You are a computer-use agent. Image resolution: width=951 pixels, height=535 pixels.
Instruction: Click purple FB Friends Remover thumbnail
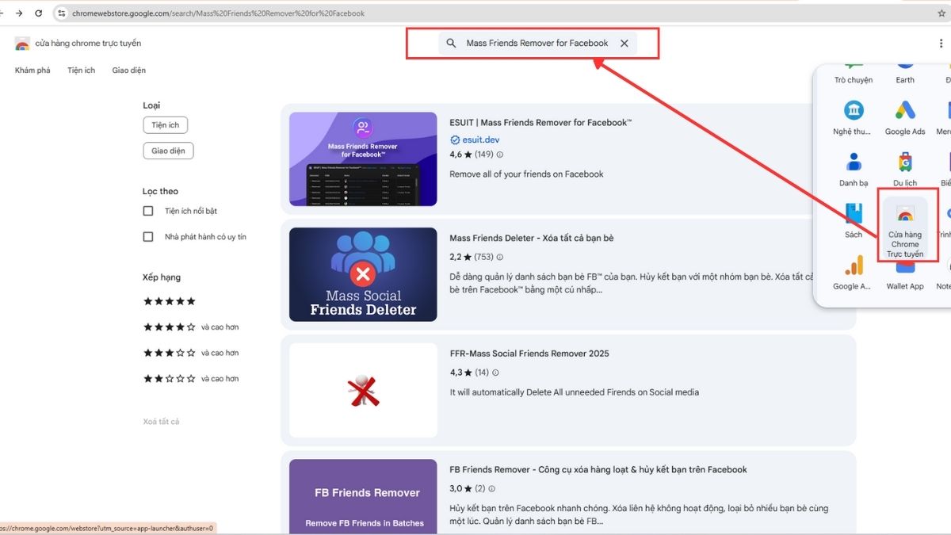click(363, 497)
